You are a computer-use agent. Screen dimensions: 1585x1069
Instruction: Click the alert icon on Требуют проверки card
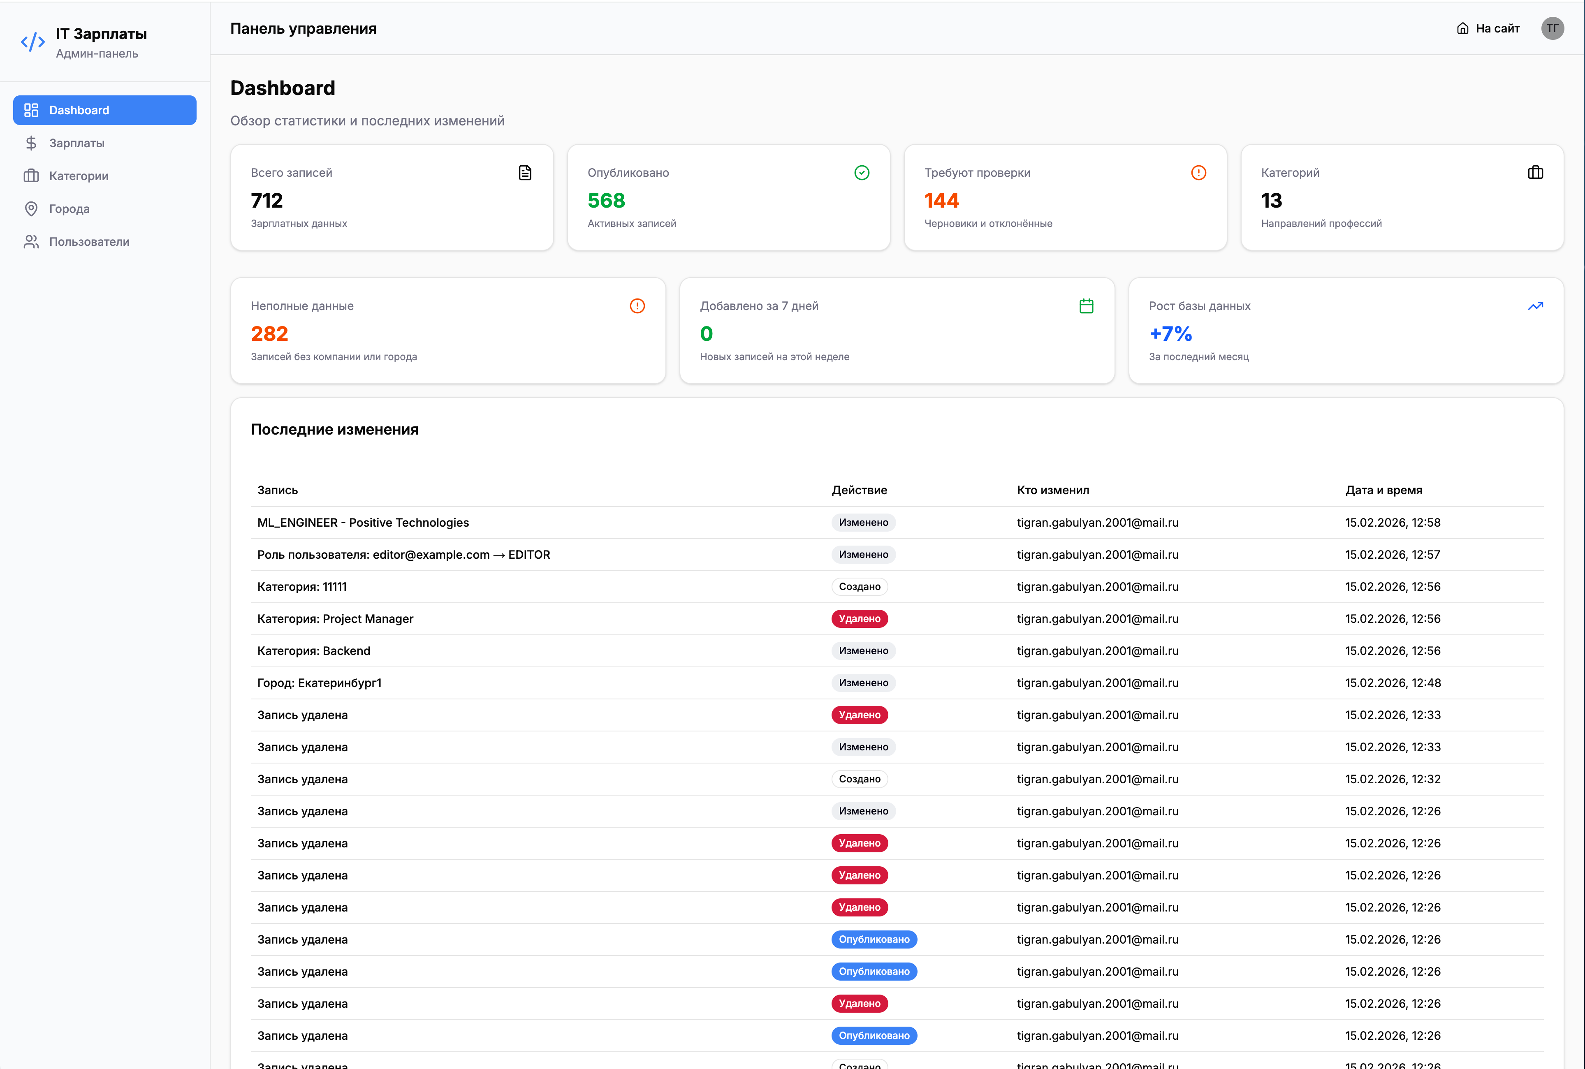(x=1198, y=173)
